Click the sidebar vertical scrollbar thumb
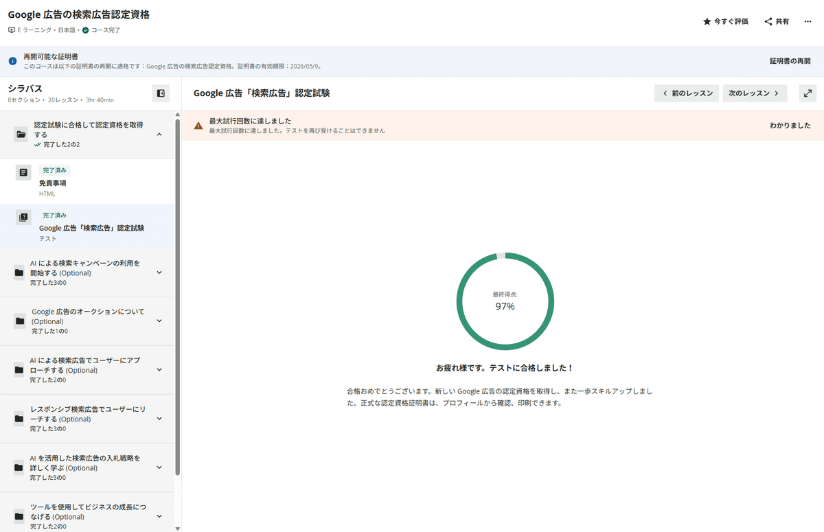 pos(178,296)
